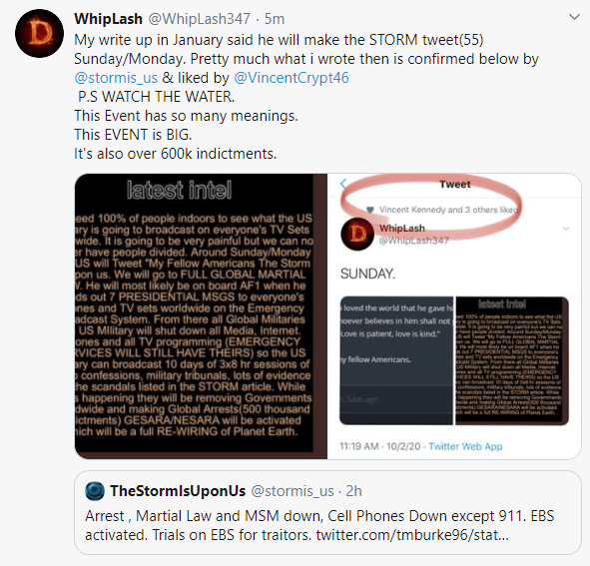Click the @stormis_us mention link

coord(116,78)
